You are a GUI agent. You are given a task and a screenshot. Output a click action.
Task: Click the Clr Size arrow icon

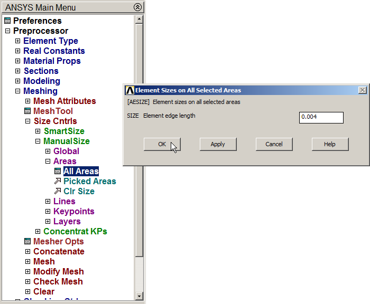[58, 192]
